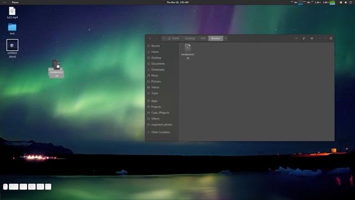Toggle list/grid view in file manager
The height and width of the screenshot is (200, 355).
click(x=304, y=38)
